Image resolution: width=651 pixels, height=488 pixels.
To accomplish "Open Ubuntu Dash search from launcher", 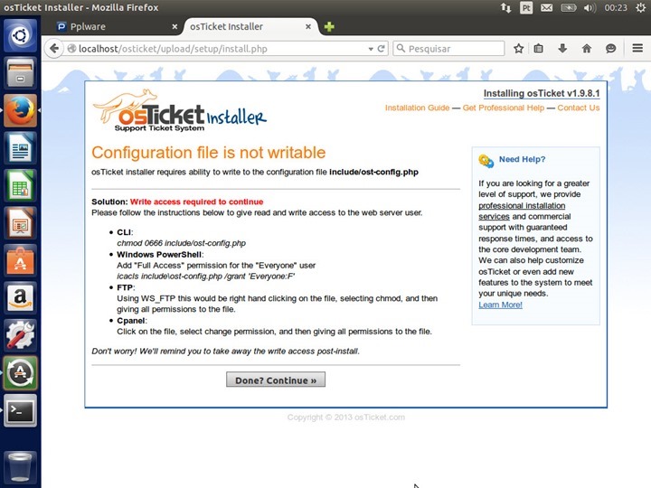I will coord(20,35).
